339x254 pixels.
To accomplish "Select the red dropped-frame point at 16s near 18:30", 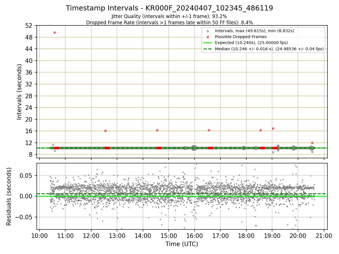I will 260,130.
